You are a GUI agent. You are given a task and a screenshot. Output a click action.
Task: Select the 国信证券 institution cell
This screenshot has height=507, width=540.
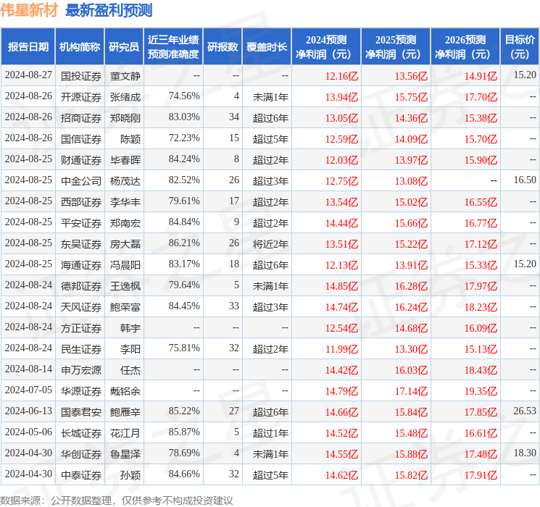81,139
